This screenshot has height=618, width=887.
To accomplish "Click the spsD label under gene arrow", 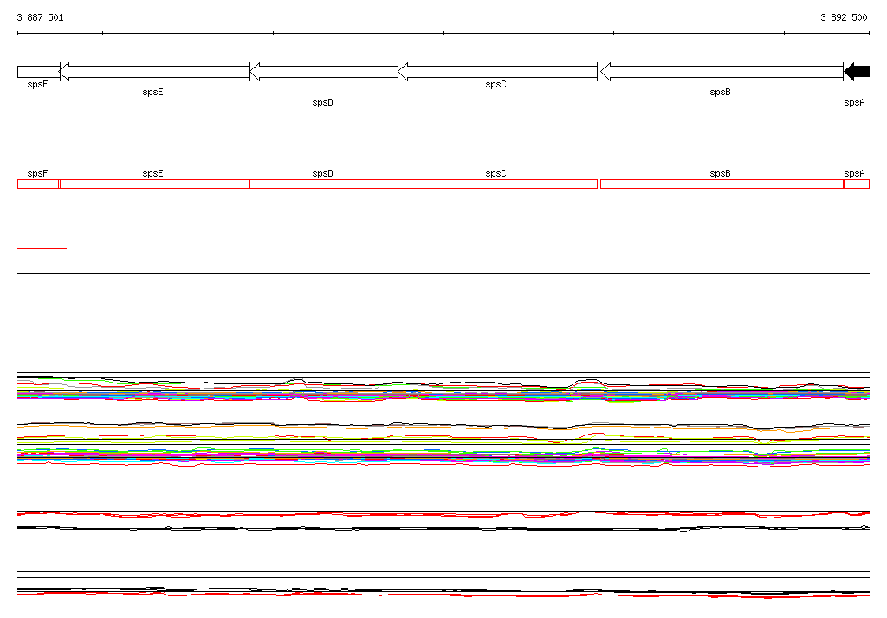I will click(322, 102).
